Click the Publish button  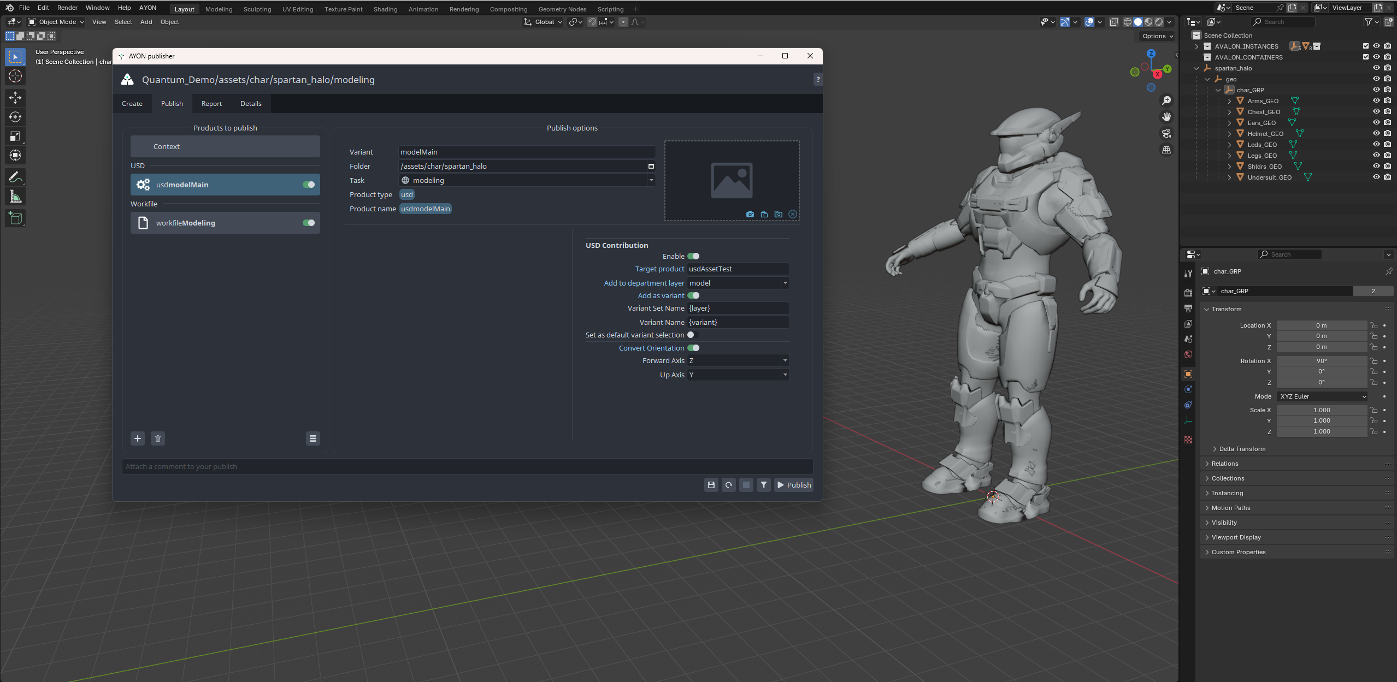click(794, 485)
